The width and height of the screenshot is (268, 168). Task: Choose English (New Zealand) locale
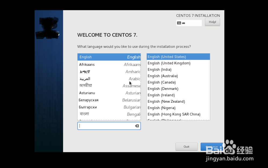178,101
